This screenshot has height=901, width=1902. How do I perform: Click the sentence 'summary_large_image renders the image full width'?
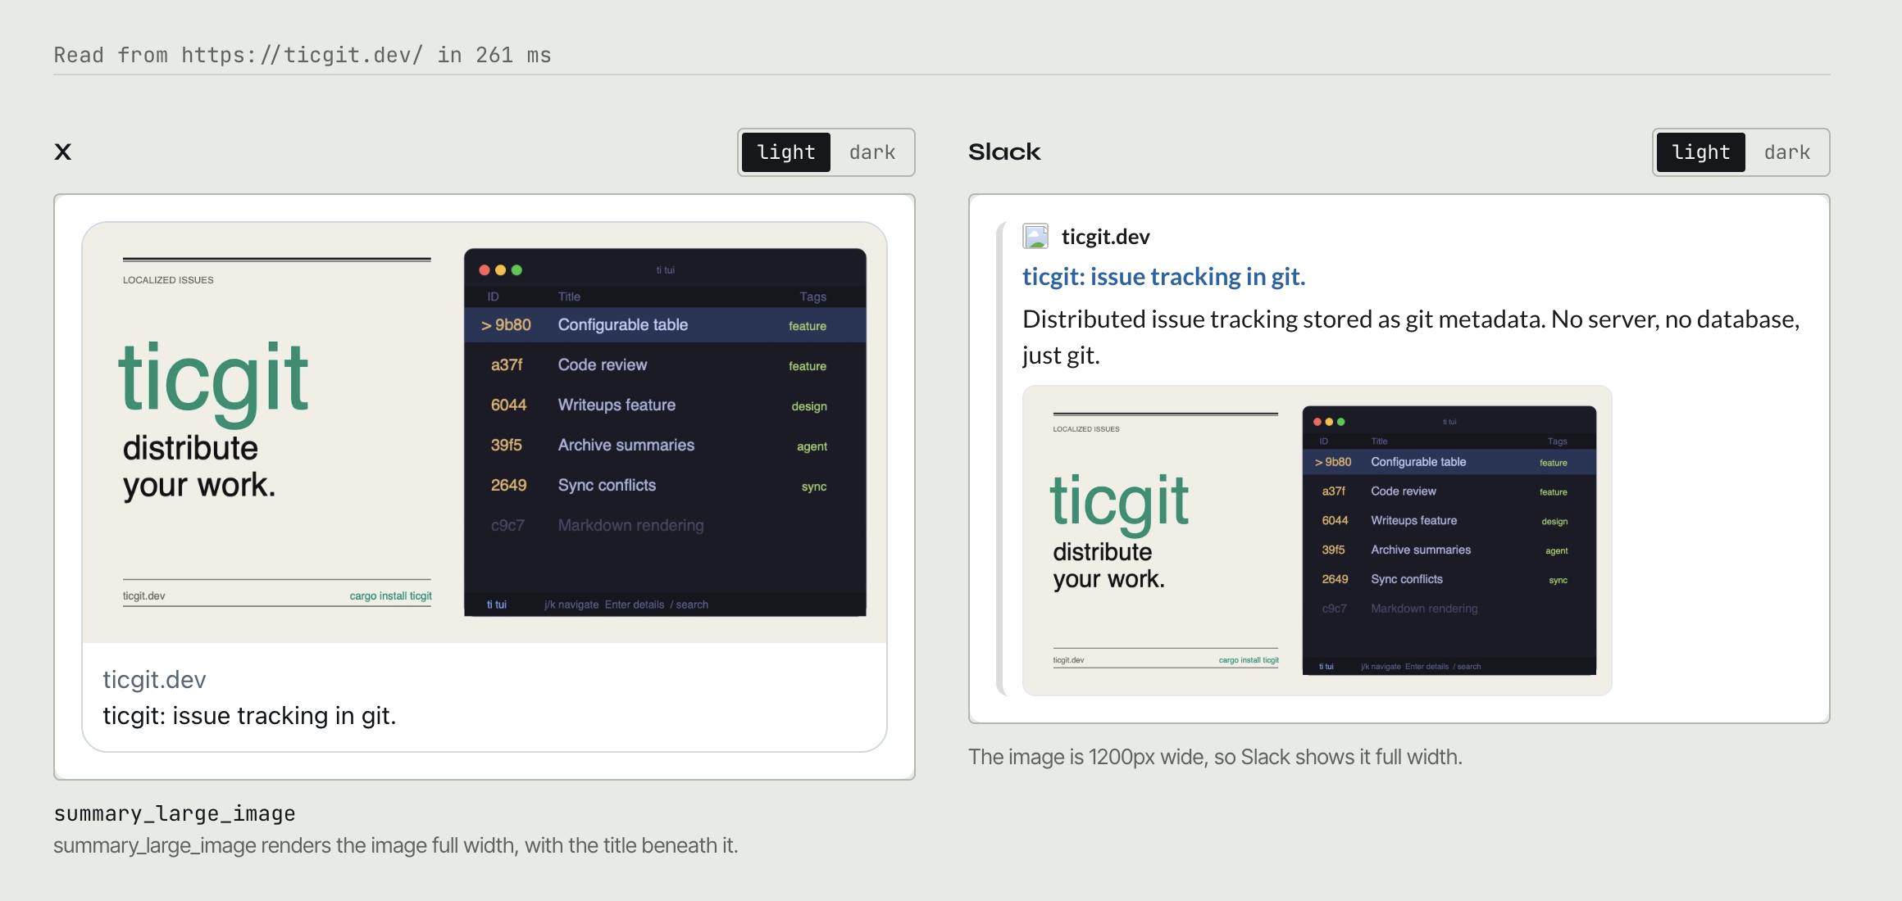[x=396, y=845]
